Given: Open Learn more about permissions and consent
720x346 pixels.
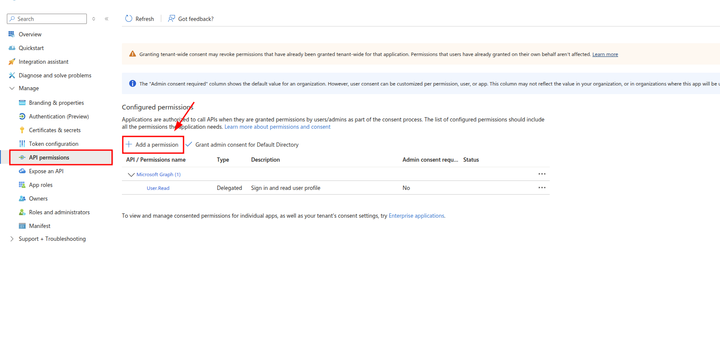Looking at the screenshot, I should click(277, 127).
